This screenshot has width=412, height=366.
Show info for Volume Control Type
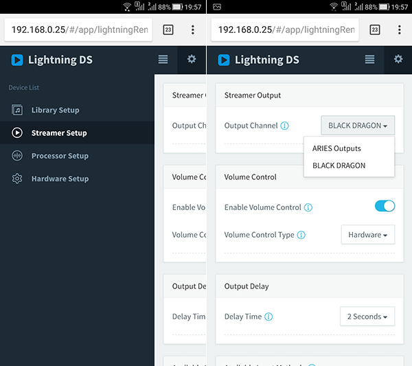(x=301, y=235)
